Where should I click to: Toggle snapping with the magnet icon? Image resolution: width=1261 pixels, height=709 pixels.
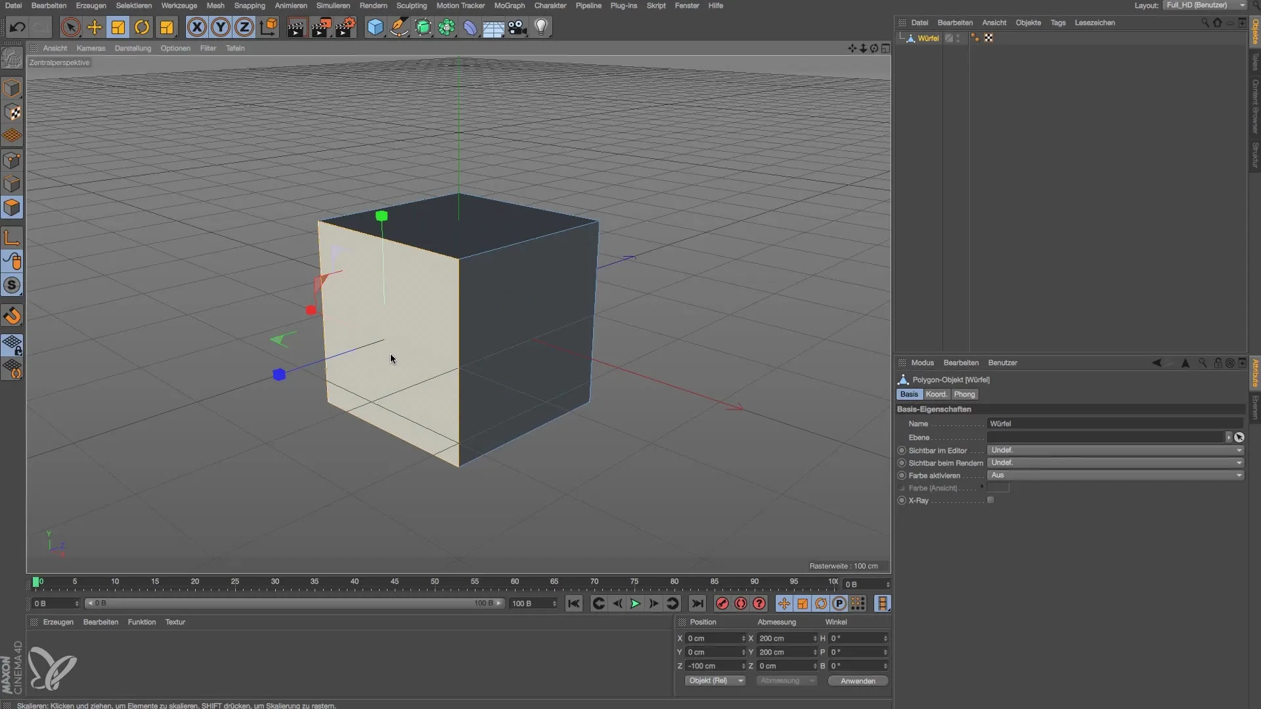(12, 316)
